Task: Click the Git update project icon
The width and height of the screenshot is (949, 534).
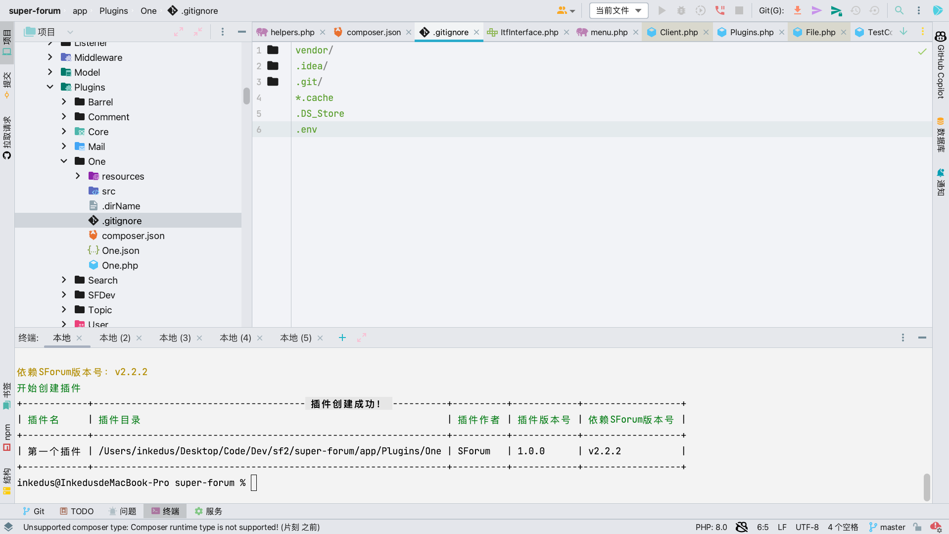Action: [797, 10]
